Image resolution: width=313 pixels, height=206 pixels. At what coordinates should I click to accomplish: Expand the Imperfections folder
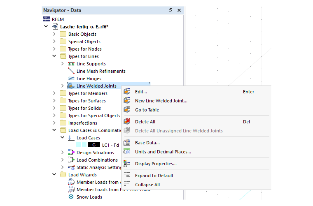[54, 123]
